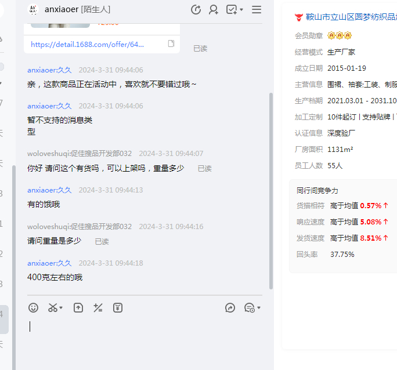Click the add contact person icon

pyautogui.click(x=214, y=9)
